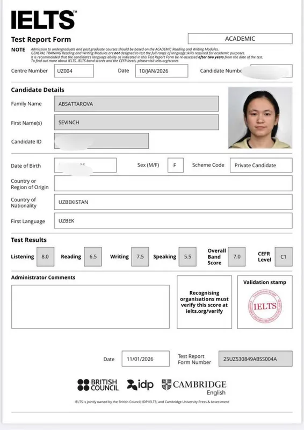Image resolution: width=304 pixels, height=430 pixels.
Task: Click the idp logo
Action: (x=140, y=384)
